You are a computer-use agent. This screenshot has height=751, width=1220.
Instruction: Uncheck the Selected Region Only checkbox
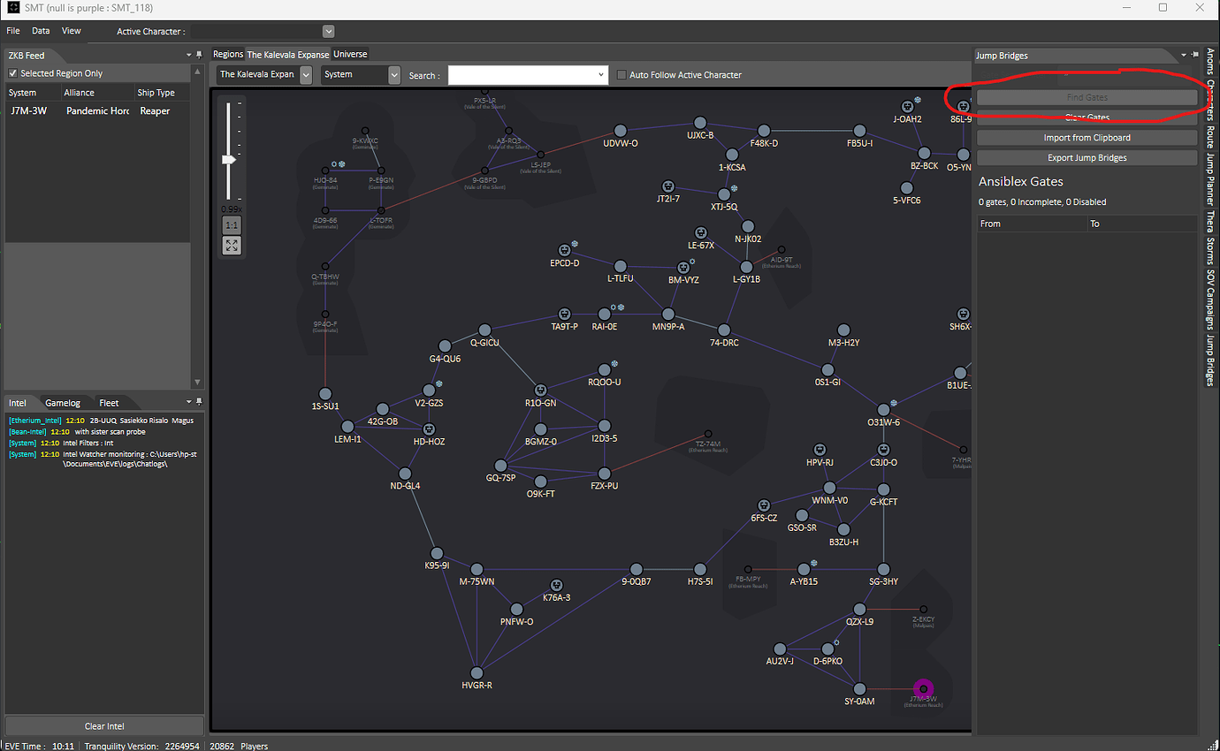click(11, 72)
